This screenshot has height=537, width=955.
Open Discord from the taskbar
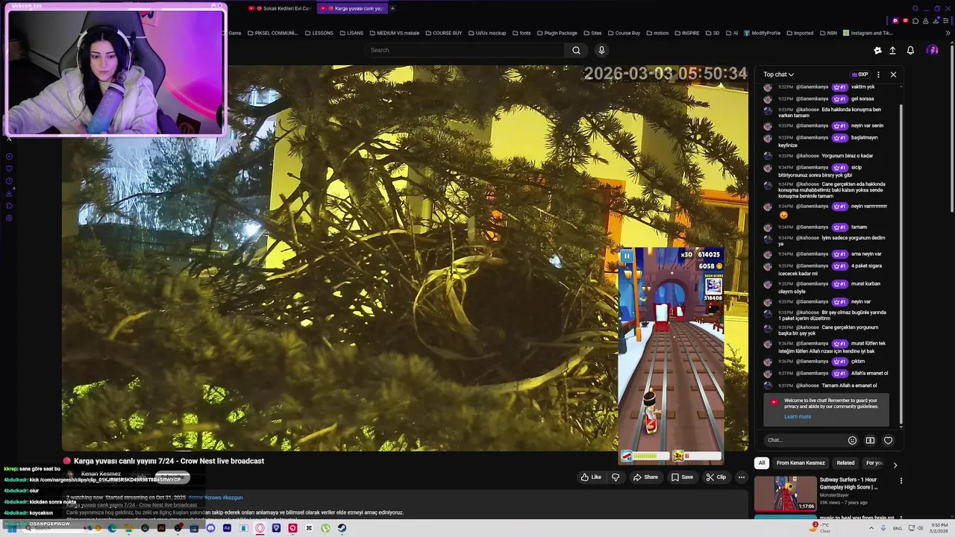coord(210,528)
